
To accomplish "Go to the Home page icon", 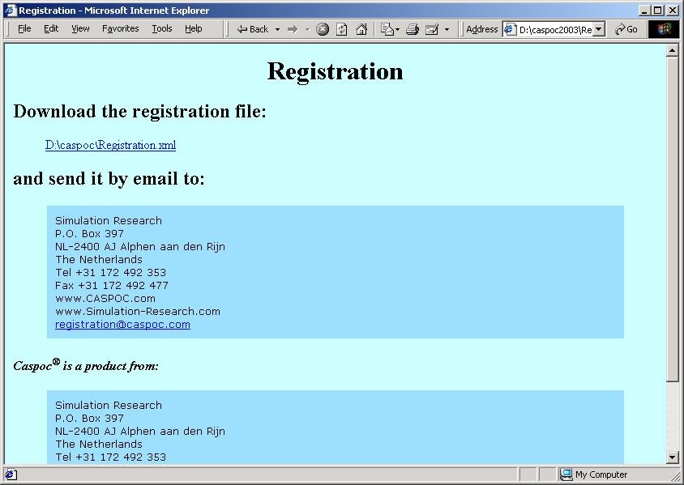I will [361, 29].
